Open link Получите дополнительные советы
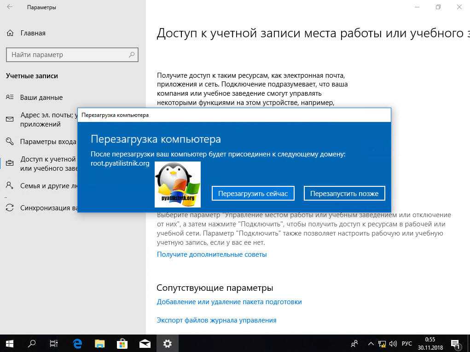470x352 pixels. (x=212, y=254)
